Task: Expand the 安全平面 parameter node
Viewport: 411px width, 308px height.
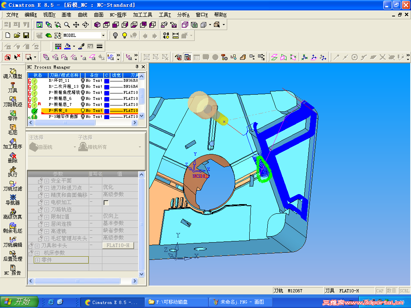Action: pyautogui.click(x=47, y=181)
